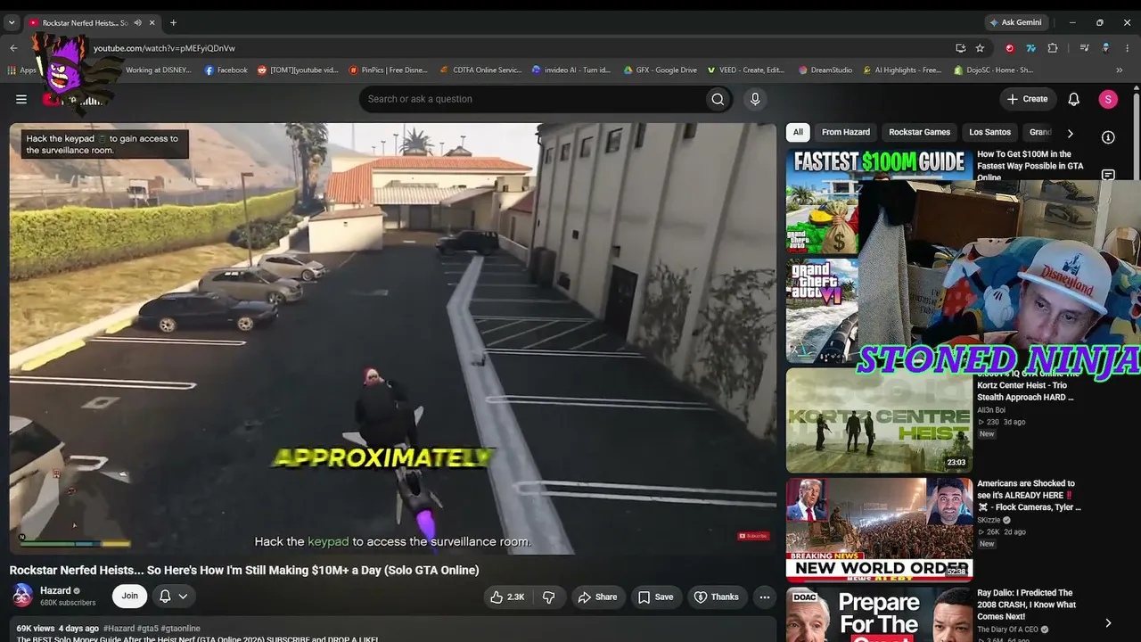Click the #gtaonline hashtag
This screenshot has height=642, width=1141.
(181, 629)
